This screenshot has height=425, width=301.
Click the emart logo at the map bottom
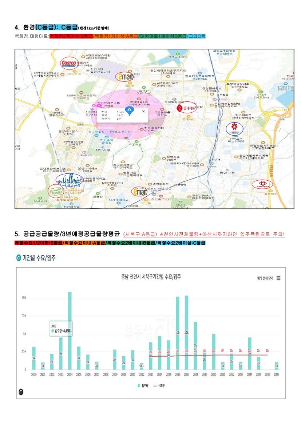click(x=140, y=192)
